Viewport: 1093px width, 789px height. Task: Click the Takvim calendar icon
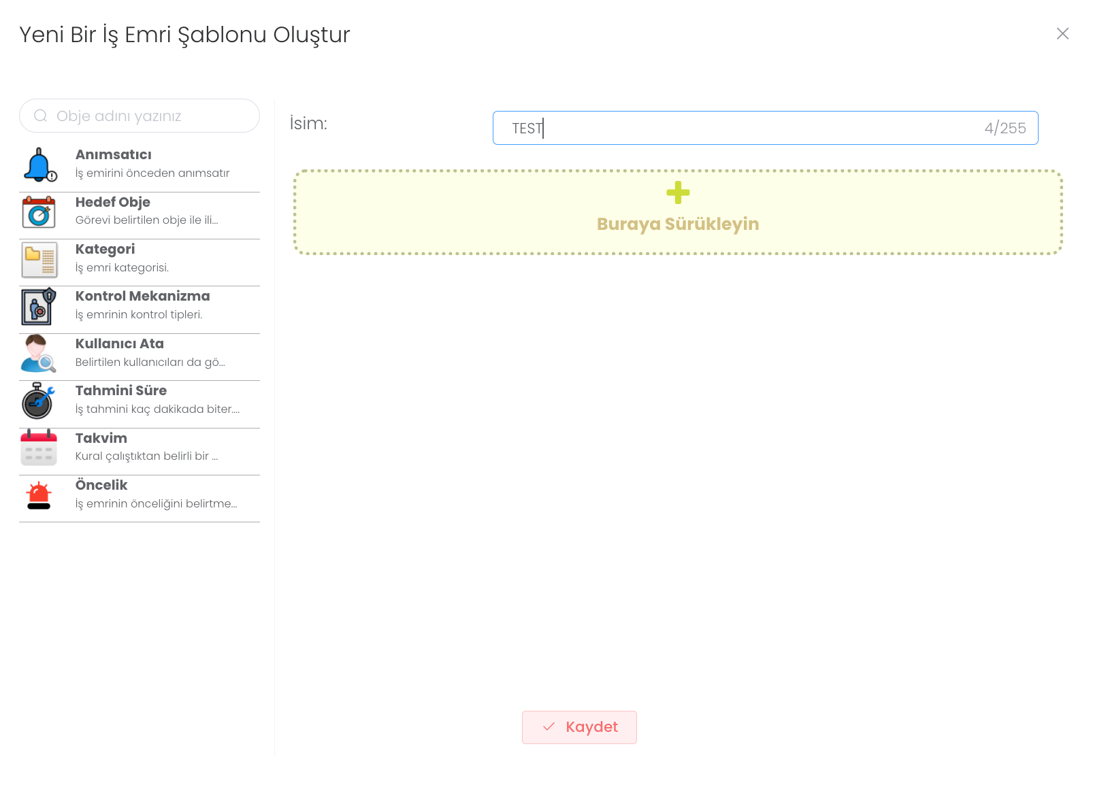click(39, 448)
